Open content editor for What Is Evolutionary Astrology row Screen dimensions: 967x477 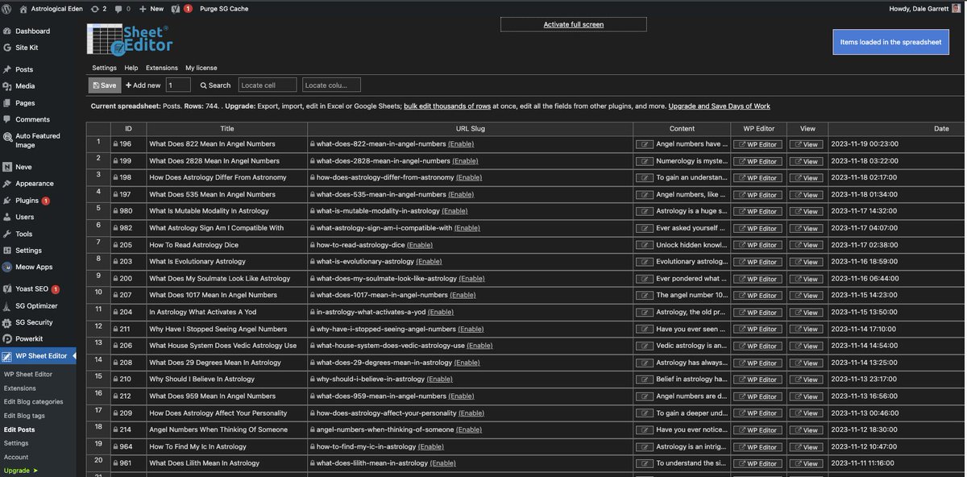(644, 262)
